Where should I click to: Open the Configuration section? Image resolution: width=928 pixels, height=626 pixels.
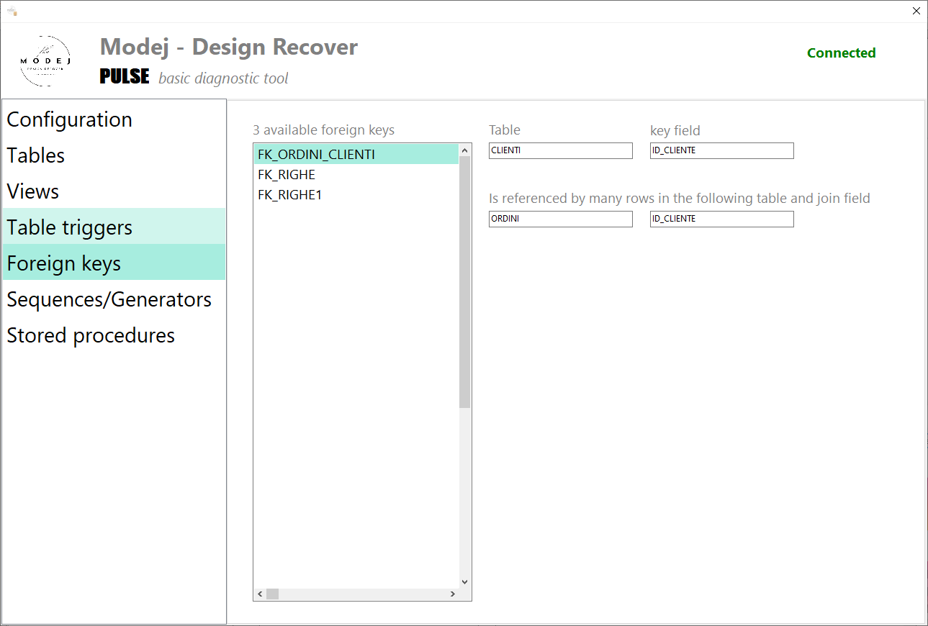(x=114, y=119)
